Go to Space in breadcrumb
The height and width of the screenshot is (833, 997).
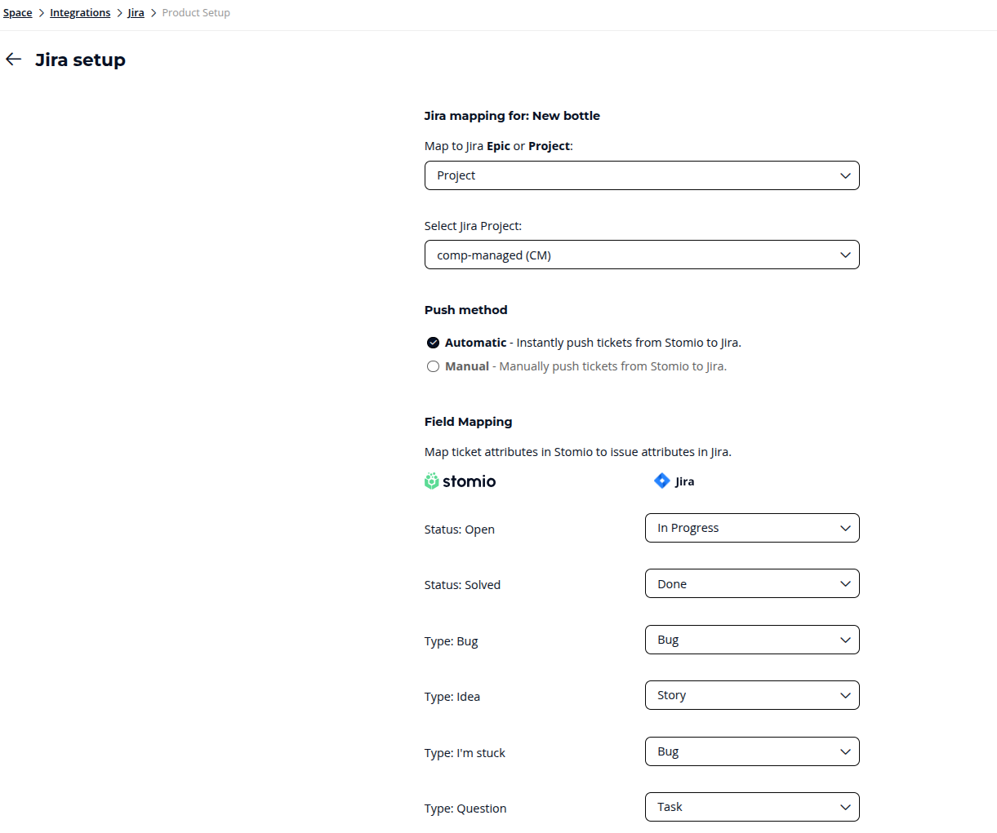click(x=18, y=13)
